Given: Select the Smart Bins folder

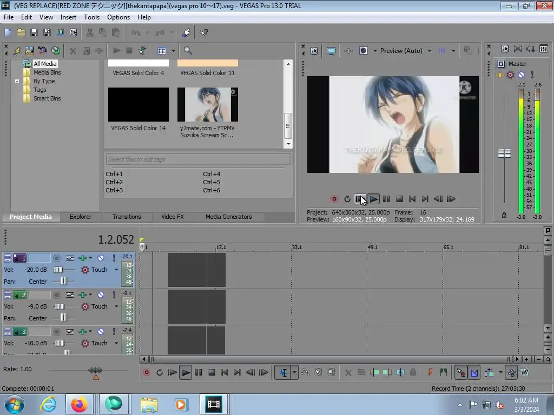Looking at the screenshot, I should click(47, 98).
